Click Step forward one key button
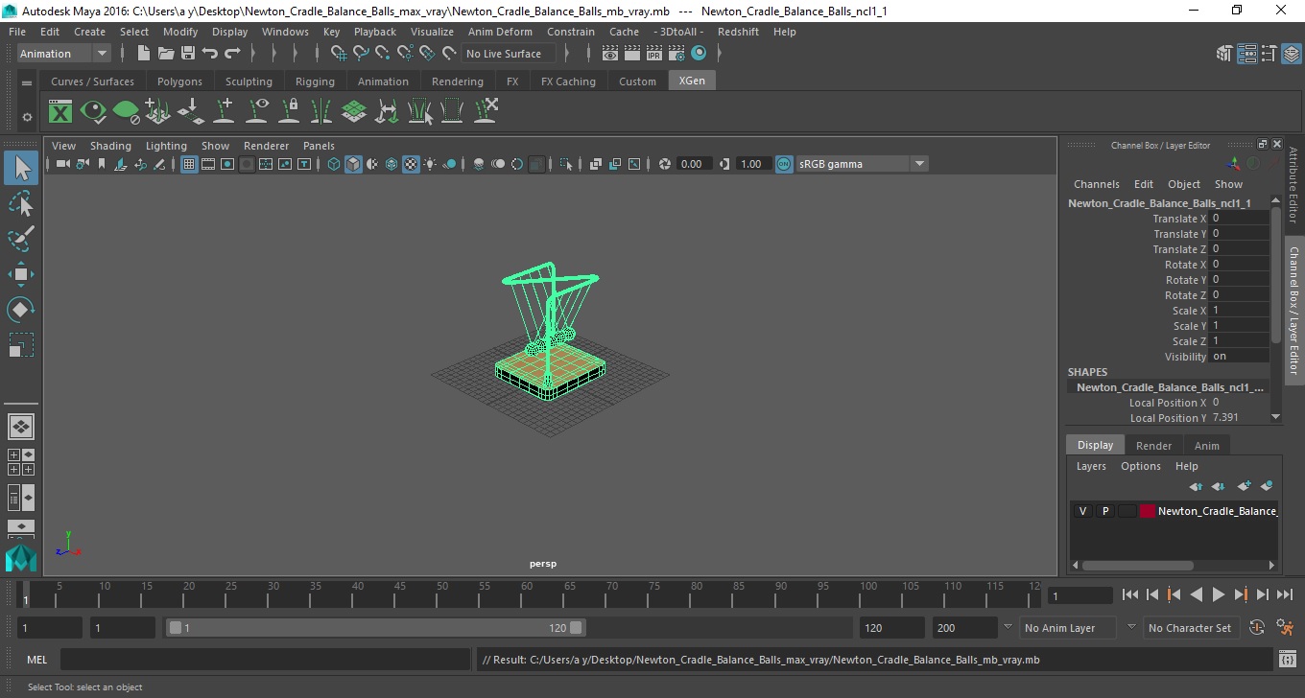Viewport: 1305px width, 698px height. coord(1241,594)
